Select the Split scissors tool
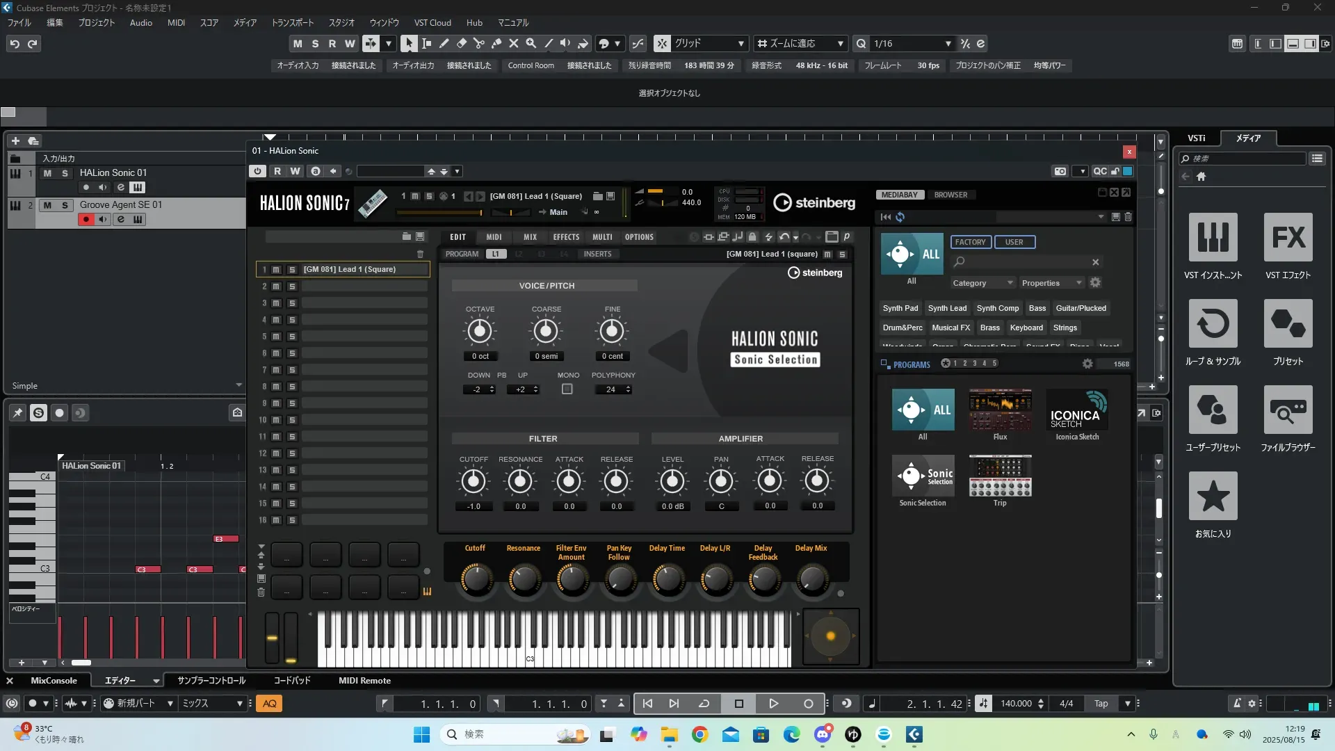Viewport: 1335px width, 751px height. click(478, 43)
